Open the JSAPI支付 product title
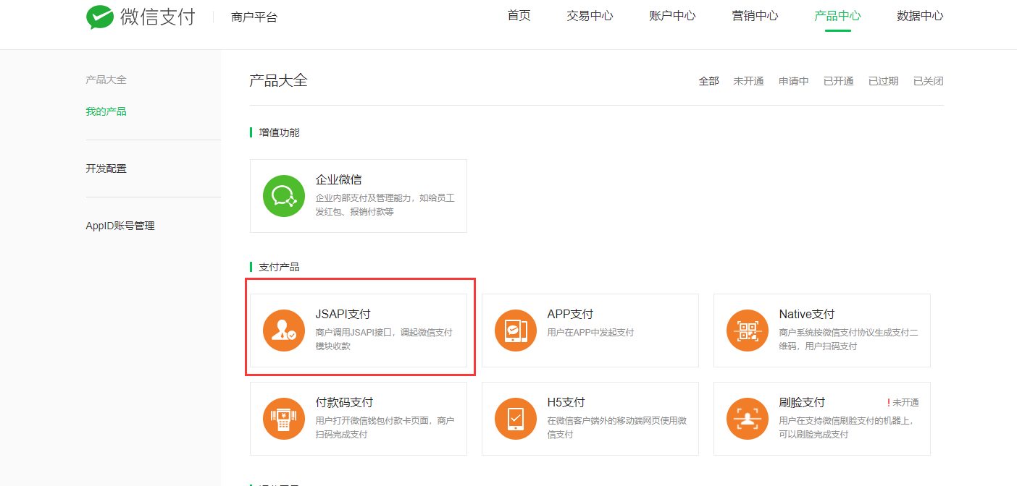Screen dimensions: 1017x486 pos(343,315)
